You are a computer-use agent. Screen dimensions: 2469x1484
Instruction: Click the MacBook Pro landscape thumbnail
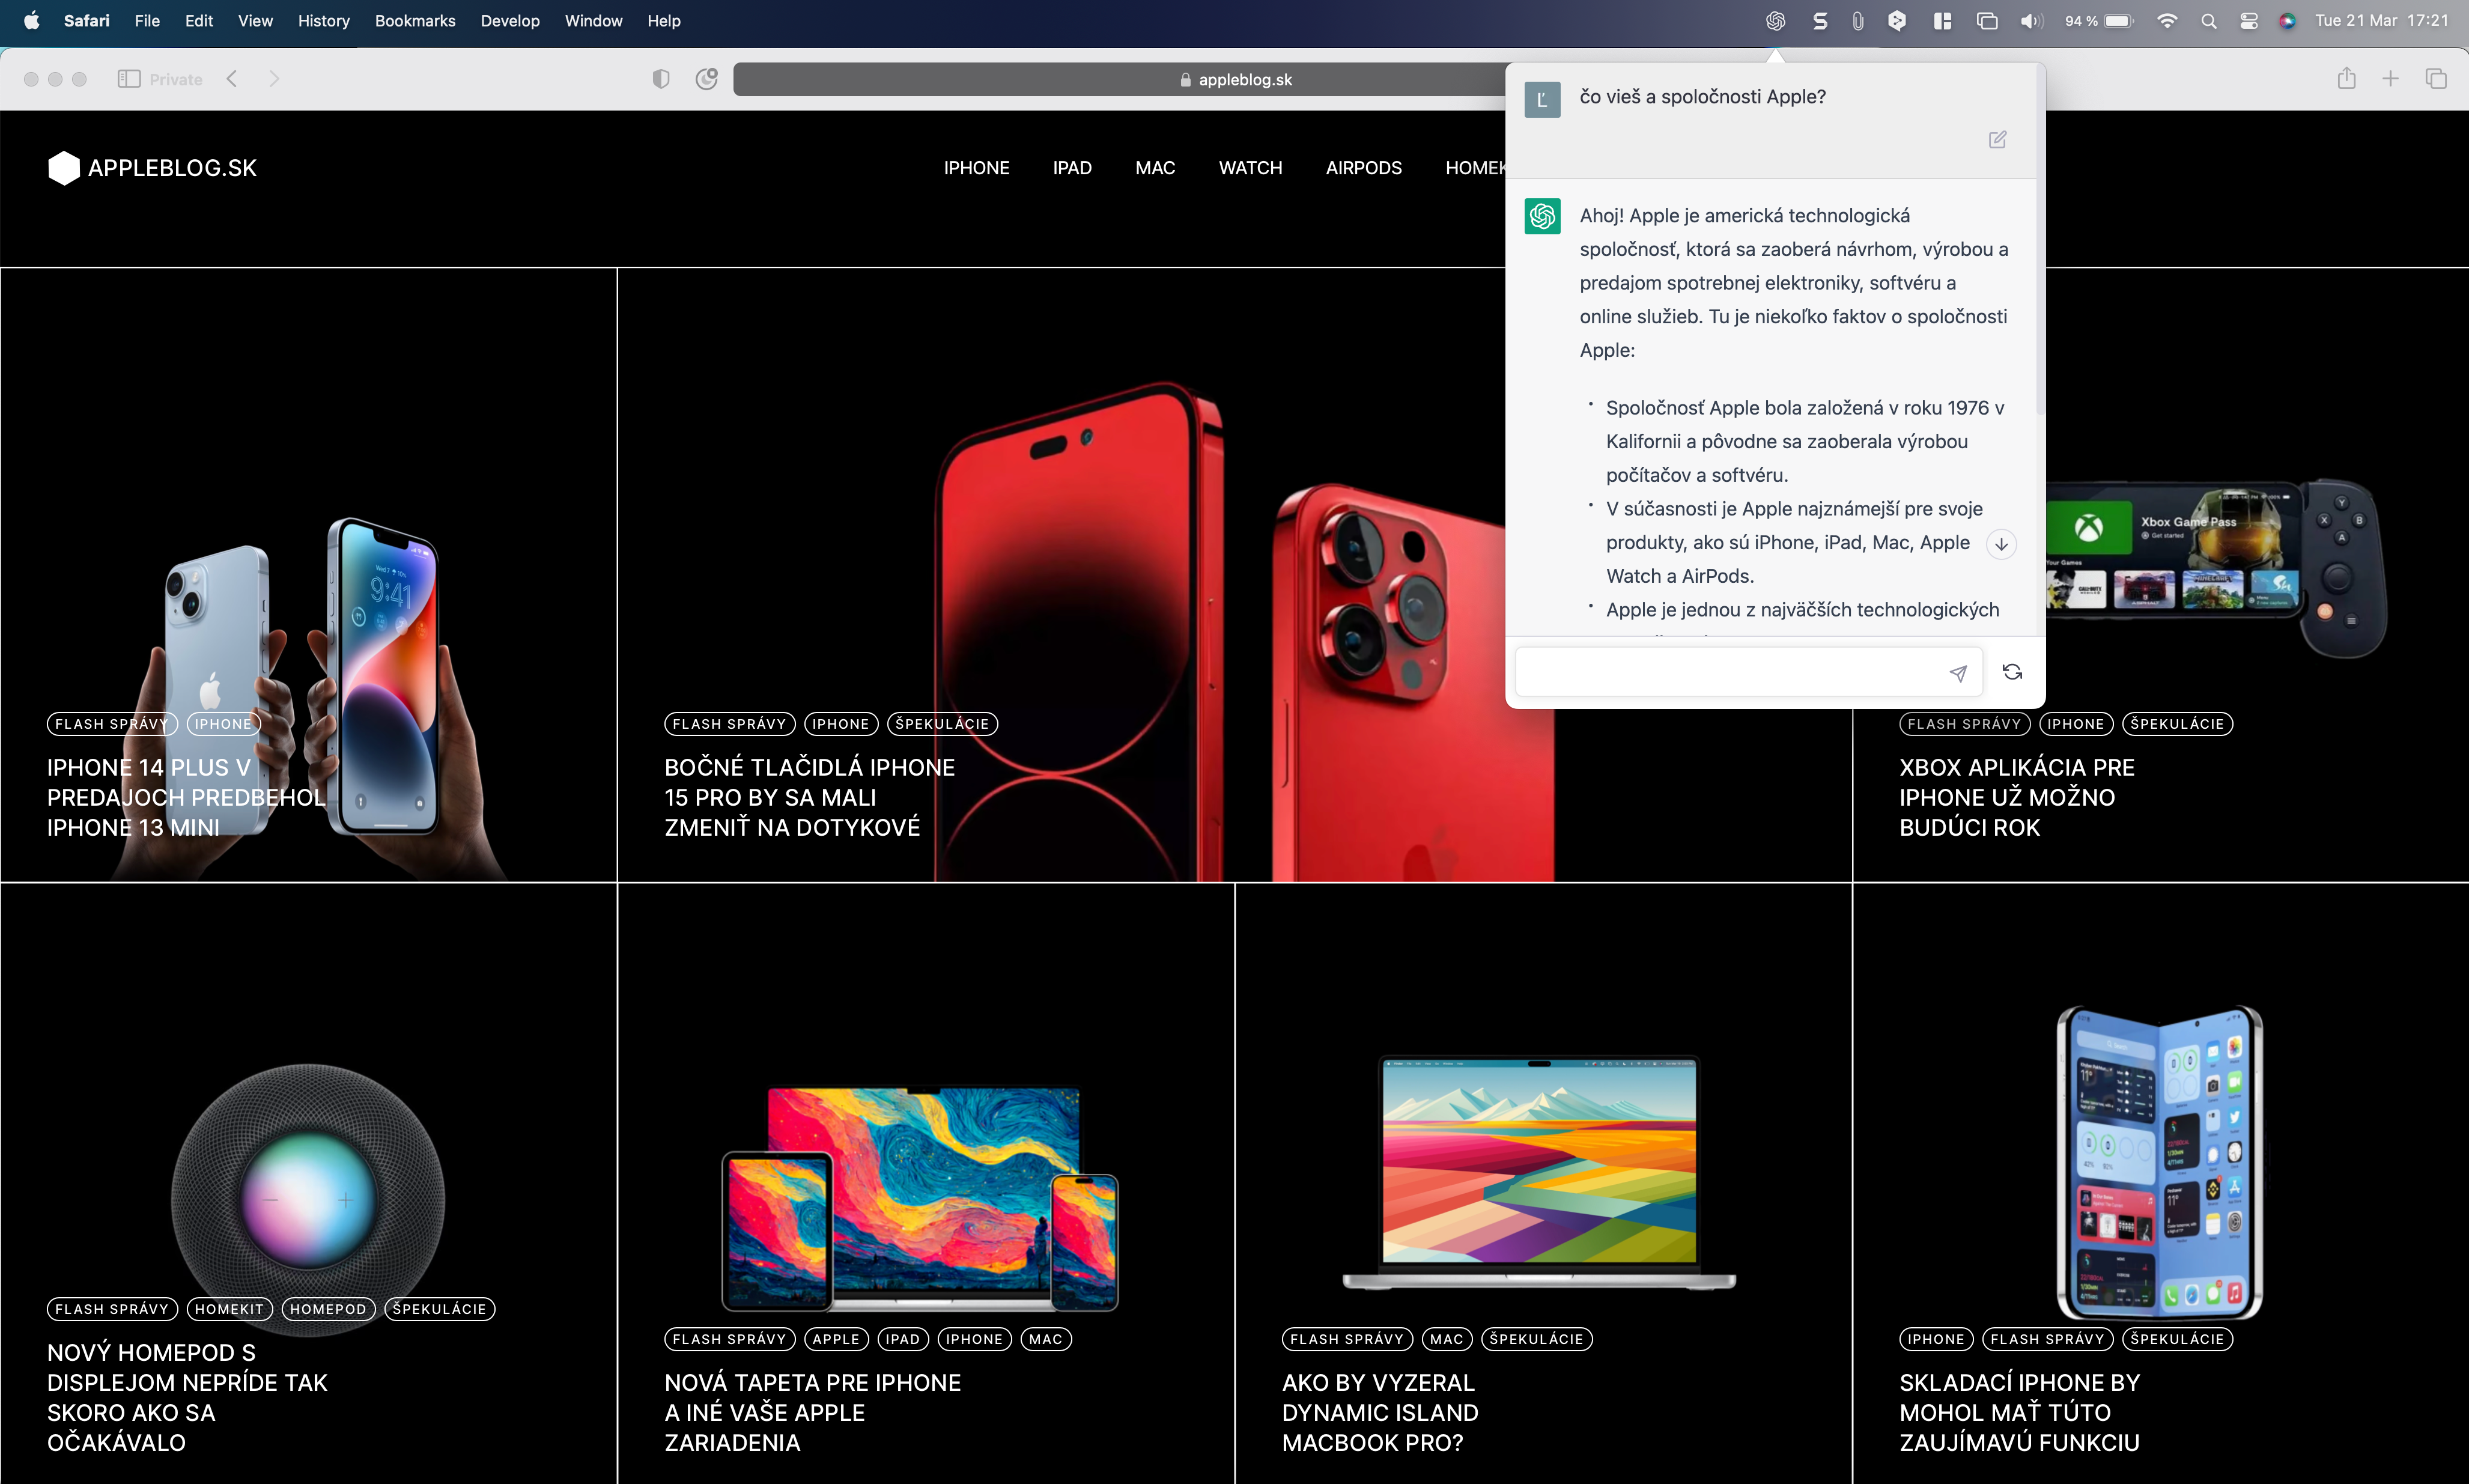(x=1540, y=1172)
